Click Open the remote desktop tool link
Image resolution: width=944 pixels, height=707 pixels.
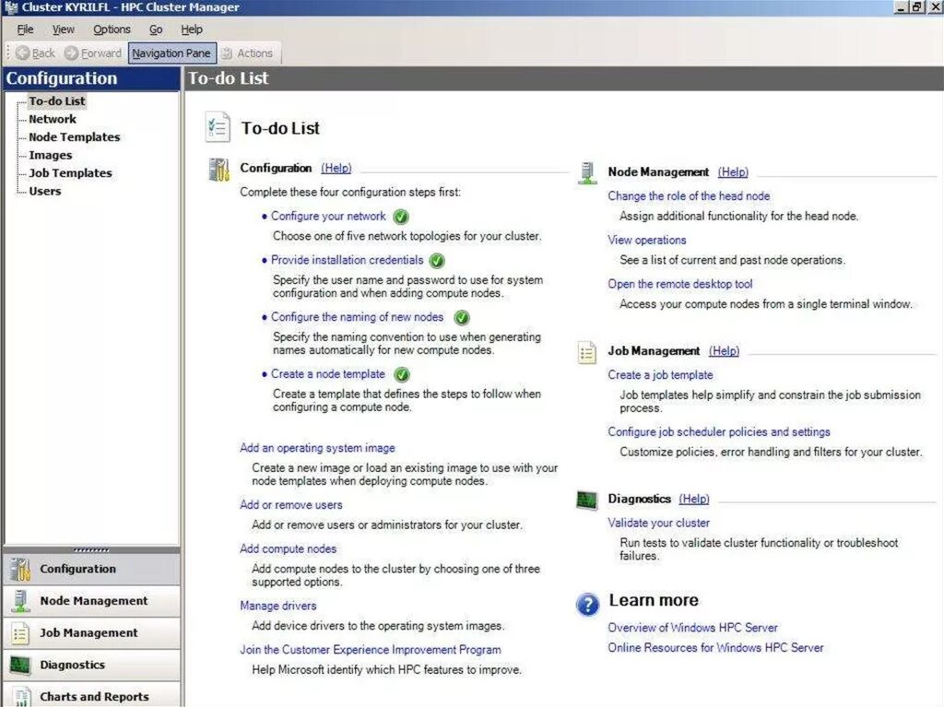point(679,284)
